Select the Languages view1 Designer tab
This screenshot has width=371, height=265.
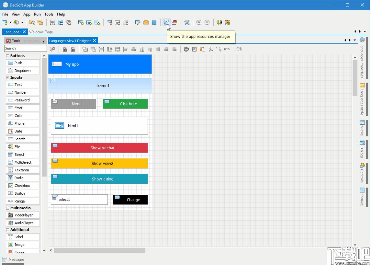tap(70, 41)
